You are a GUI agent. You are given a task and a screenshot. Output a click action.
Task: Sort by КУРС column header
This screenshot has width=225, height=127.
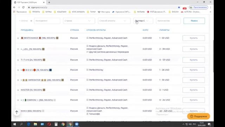pyautogui.click(x=146, y=30)
